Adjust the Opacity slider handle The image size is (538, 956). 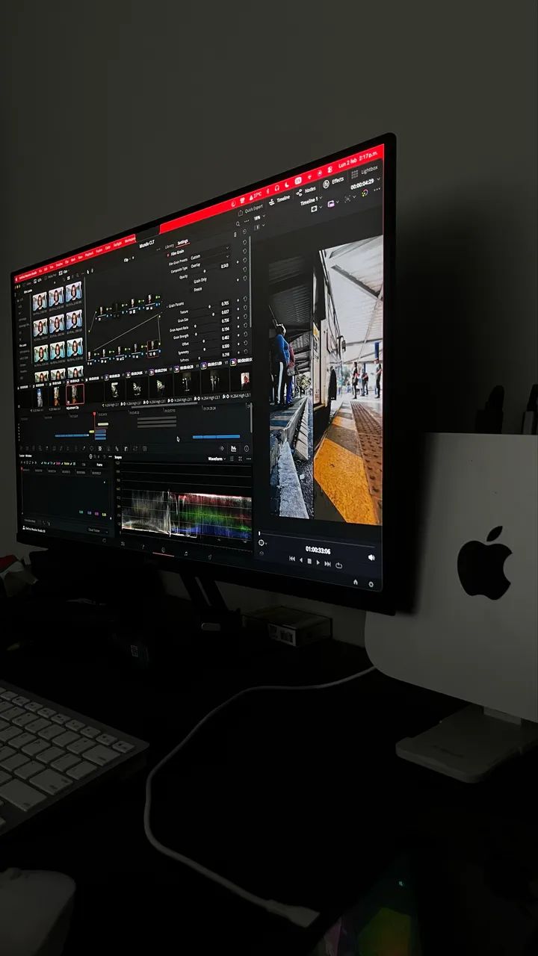pyautogui.click(x=205, y=270)
